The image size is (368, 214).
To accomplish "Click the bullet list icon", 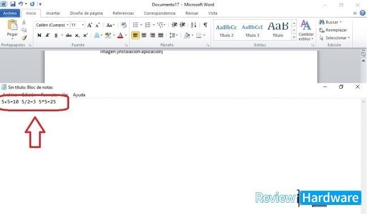I will coord(135,25).
